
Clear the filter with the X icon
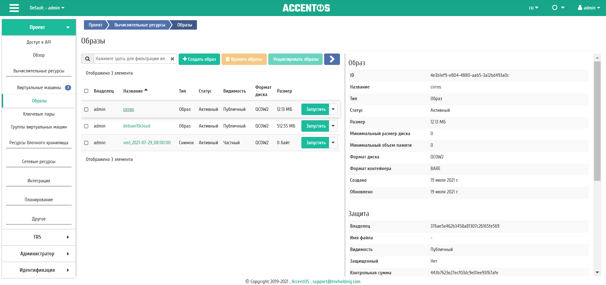pyautogui.click(x=172, y=59)
